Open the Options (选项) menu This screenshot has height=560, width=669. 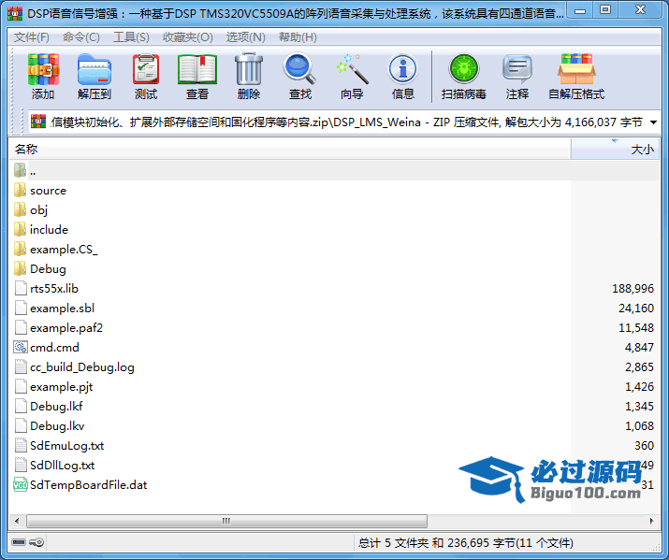click(x=246, y=37)
